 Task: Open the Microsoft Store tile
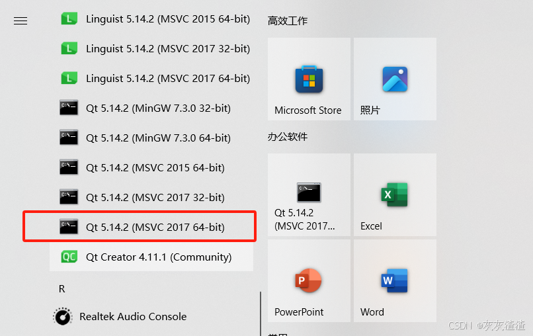pos(309,79)
